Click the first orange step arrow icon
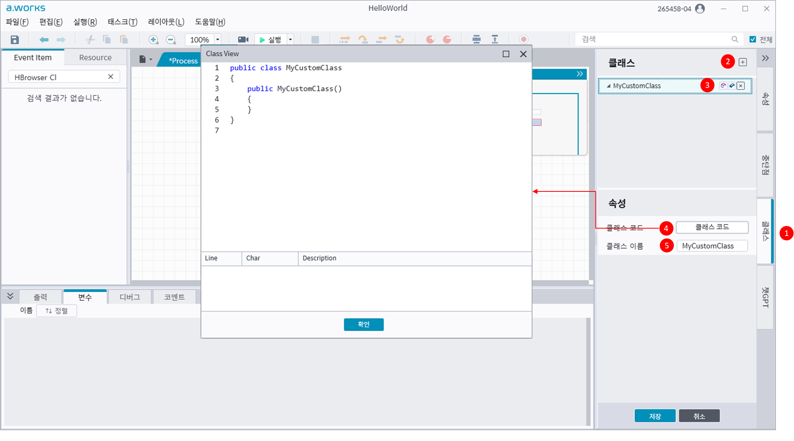The width and height of the screenshot is (794, 441). [344, 39]
